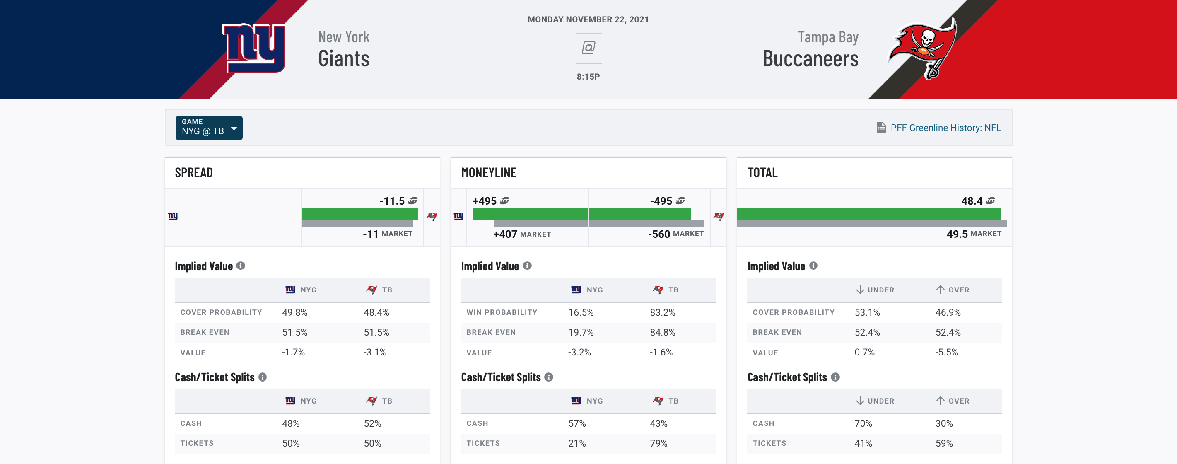Click the 8:15P kickoff time

(588, 76)
